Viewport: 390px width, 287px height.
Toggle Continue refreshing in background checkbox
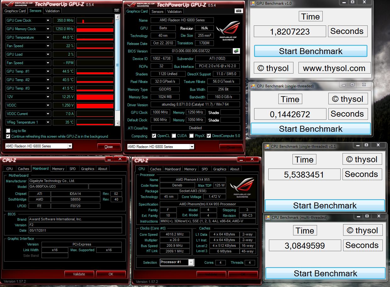point(8,136)
